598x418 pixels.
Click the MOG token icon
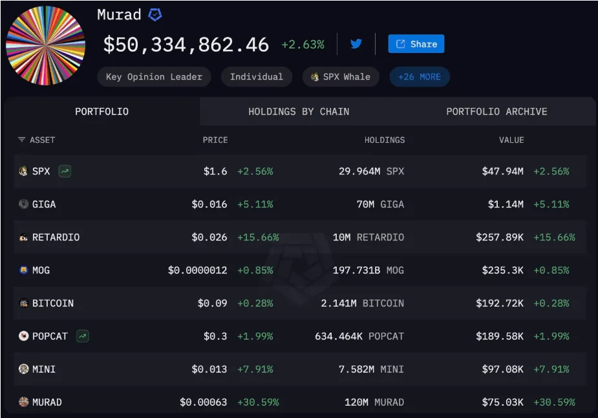pos(24,270)
